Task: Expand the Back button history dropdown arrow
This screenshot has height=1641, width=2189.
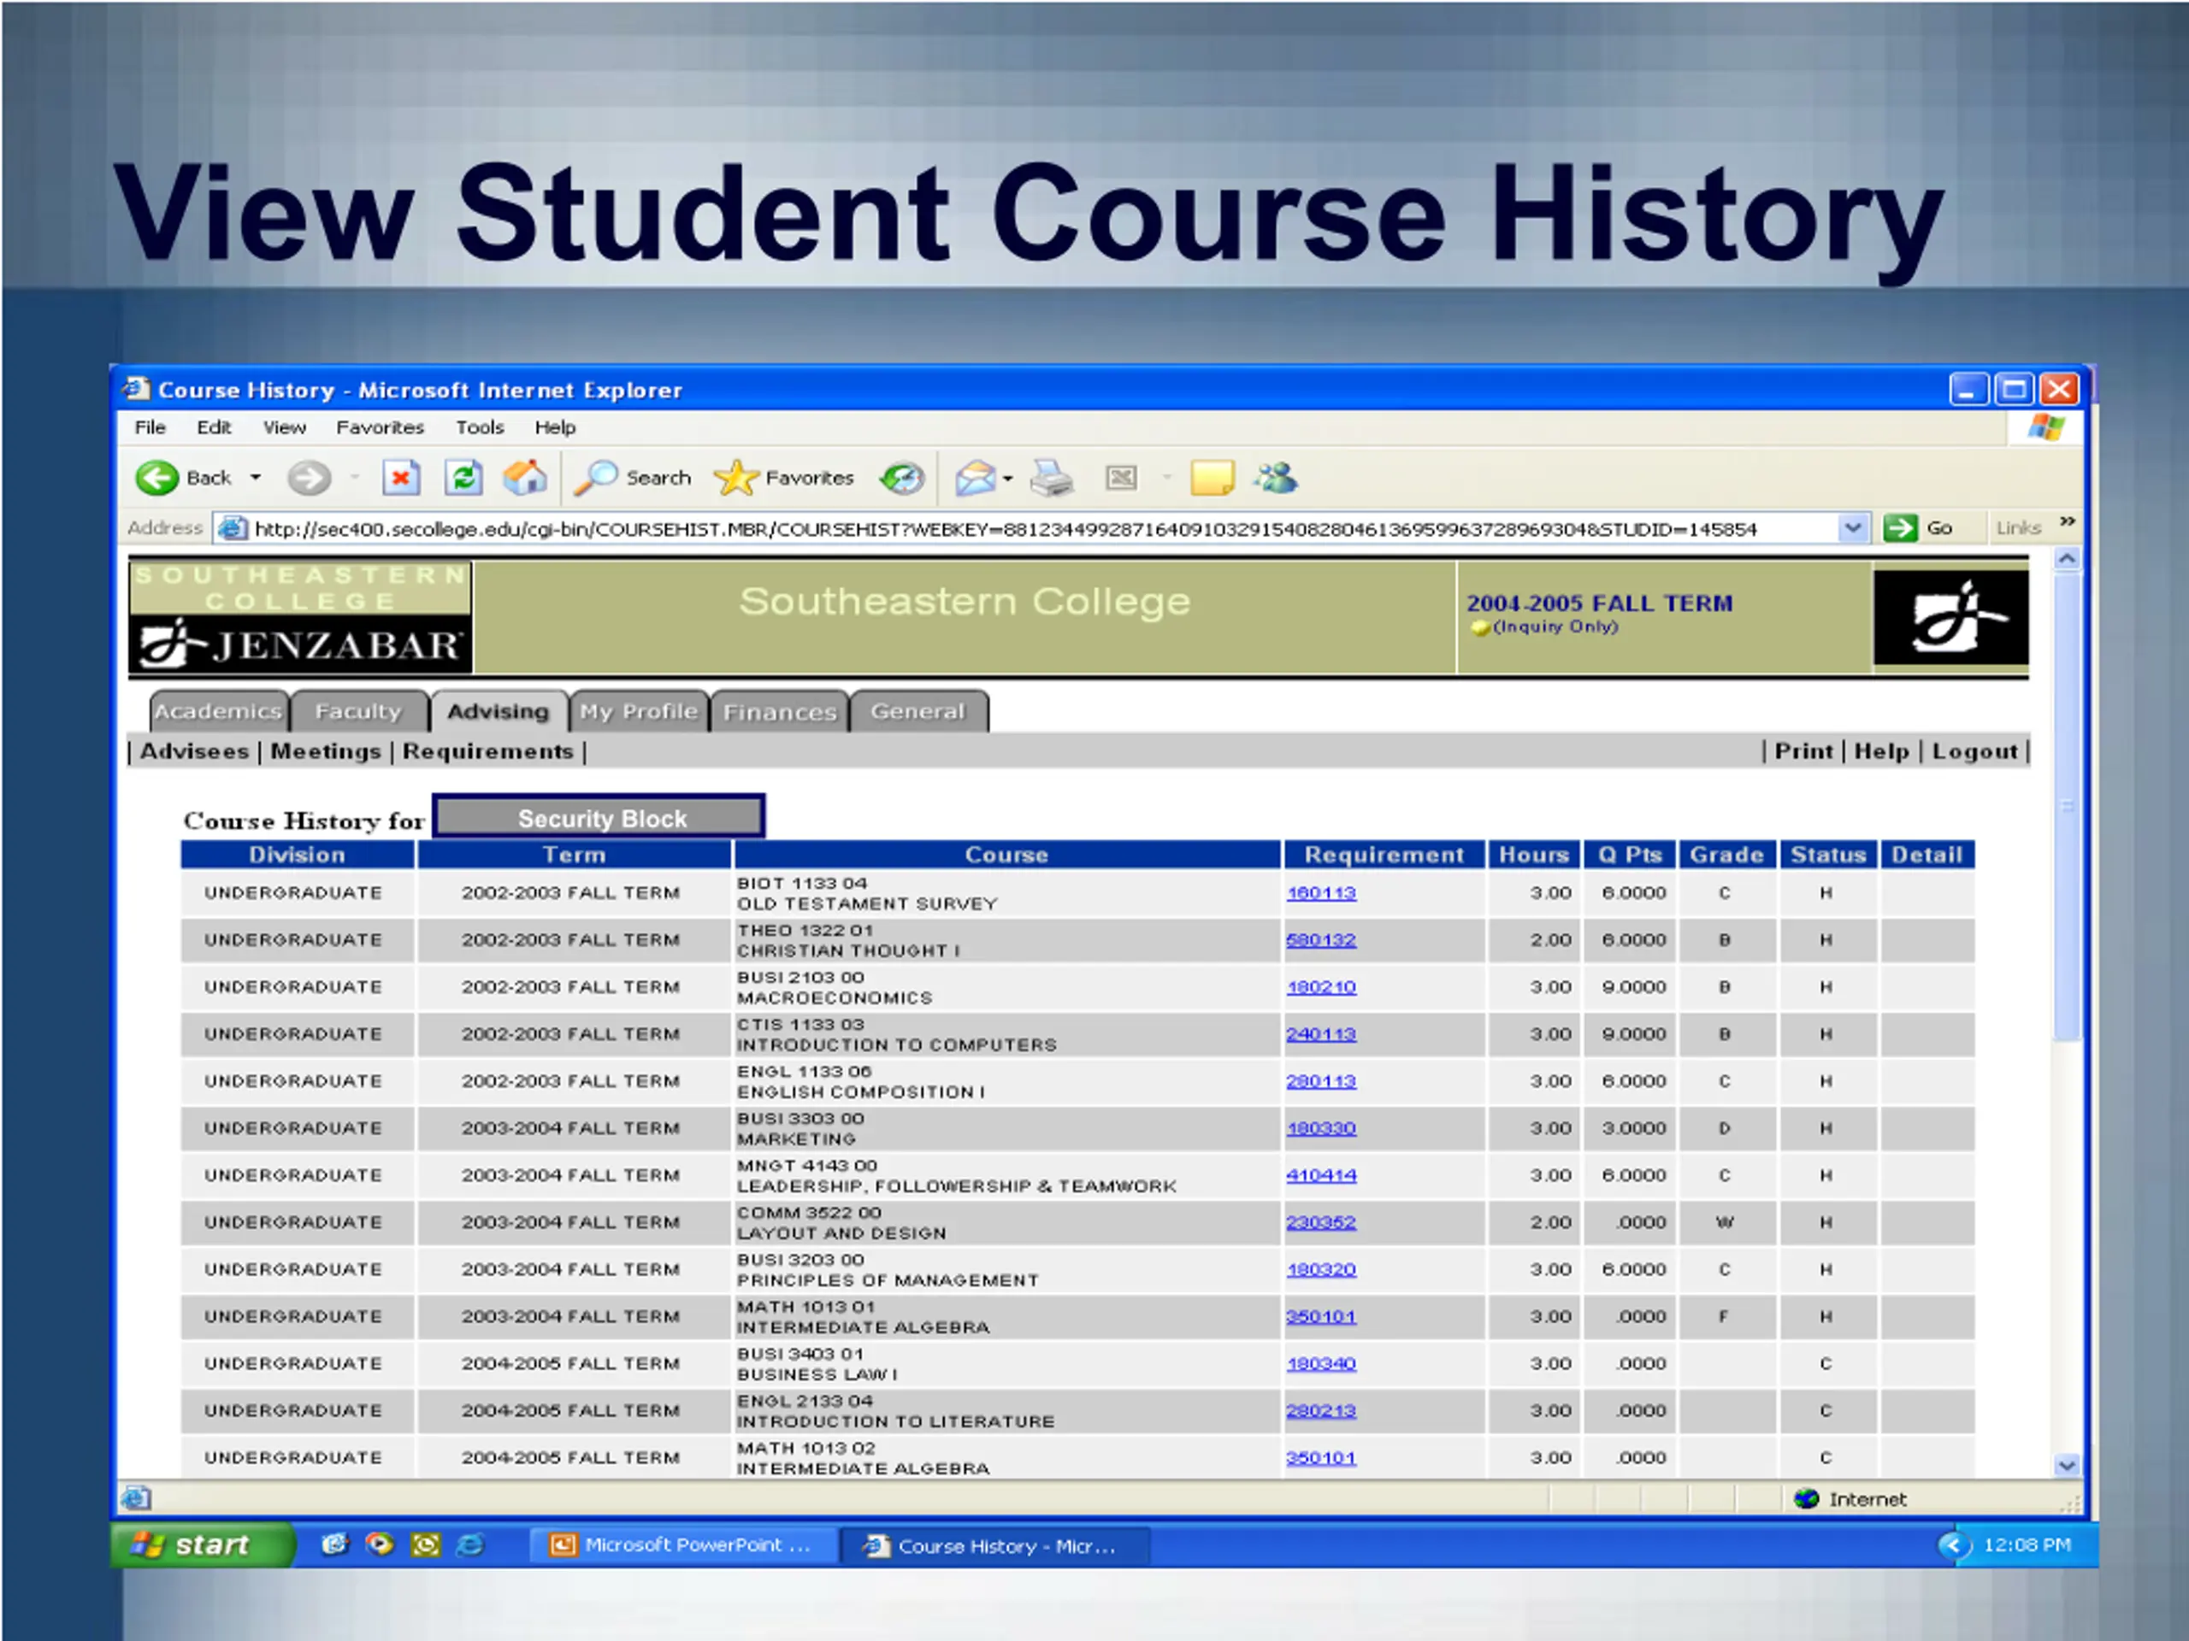Action: click(x=256, y=478)
